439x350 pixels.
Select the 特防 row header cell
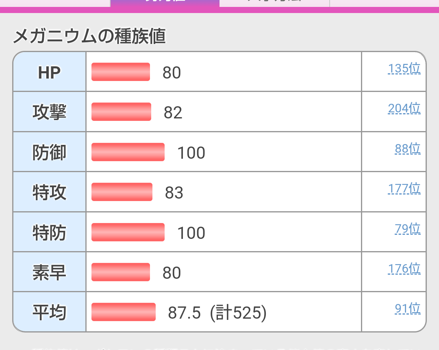click(x=49, y=232)
